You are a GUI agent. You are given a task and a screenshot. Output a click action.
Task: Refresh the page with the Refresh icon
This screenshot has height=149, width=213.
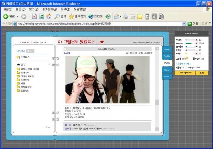coord(42,16)
